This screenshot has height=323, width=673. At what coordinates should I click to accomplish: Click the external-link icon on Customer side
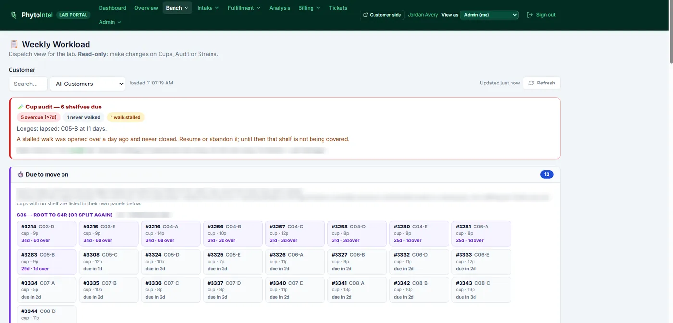365,15
